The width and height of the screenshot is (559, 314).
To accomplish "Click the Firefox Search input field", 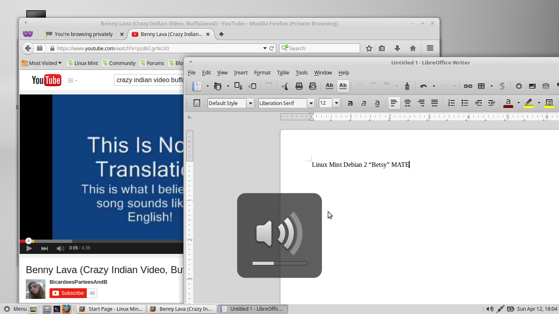I will 320,48.
